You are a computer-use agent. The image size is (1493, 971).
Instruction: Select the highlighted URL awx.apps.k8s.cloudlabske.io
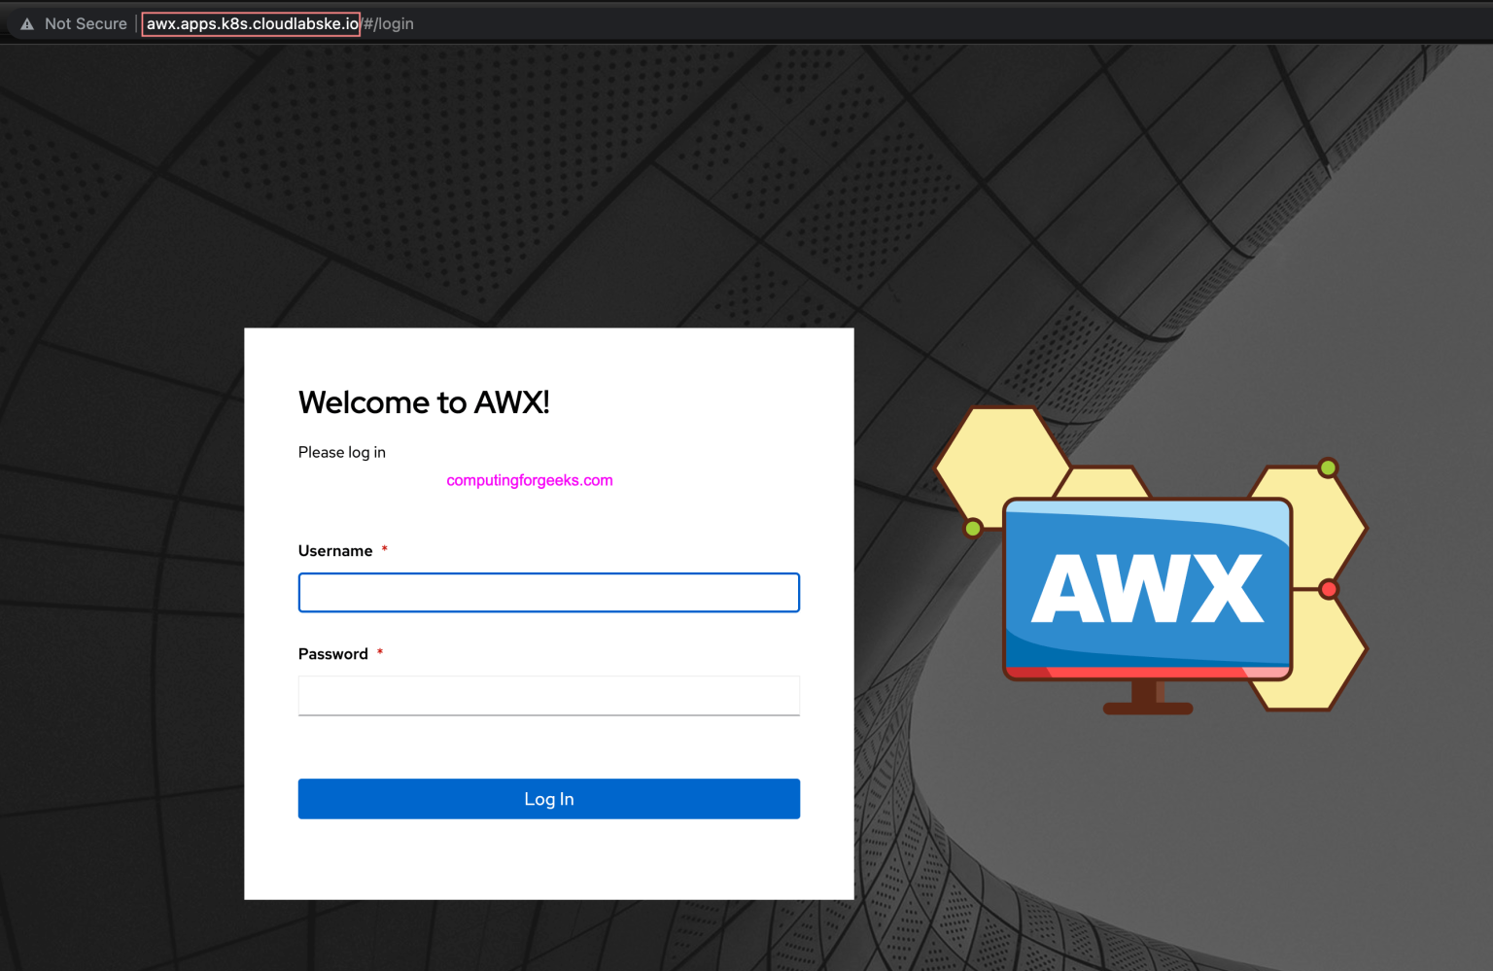point(250,23)
